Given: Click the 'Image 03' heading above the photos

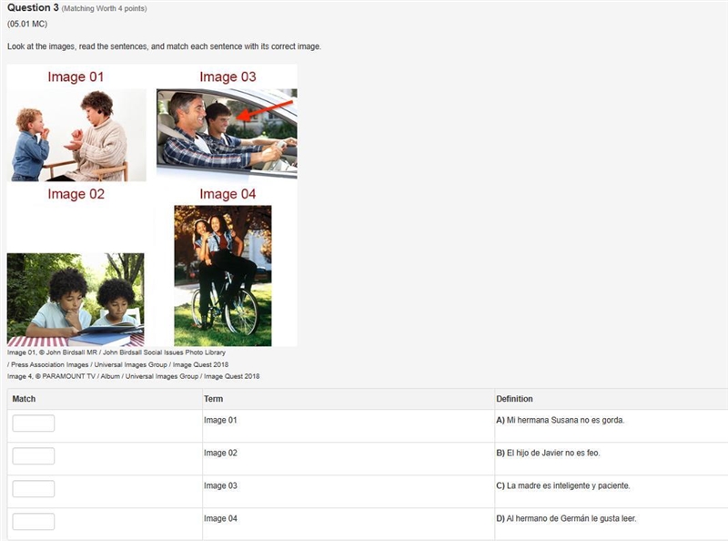Looking at the screenshot, I should [x=228, y=77].
